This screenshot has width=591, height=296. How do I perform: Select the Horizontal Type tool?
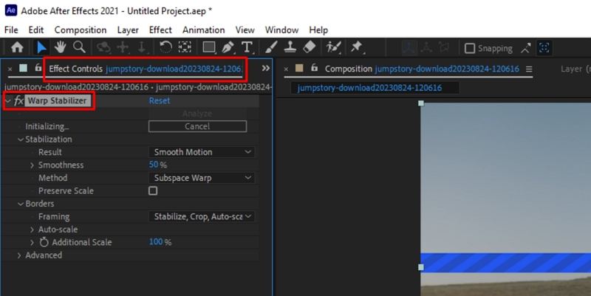click(x=247, y=47)
